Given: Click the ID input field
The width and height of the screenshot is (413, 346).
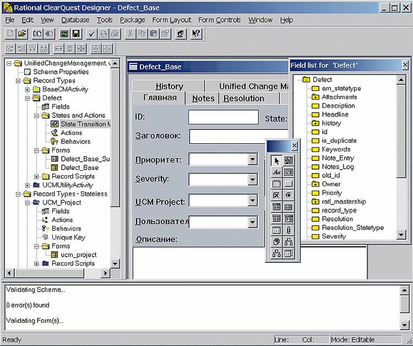Looking at the screenshot, I should 223,117.
